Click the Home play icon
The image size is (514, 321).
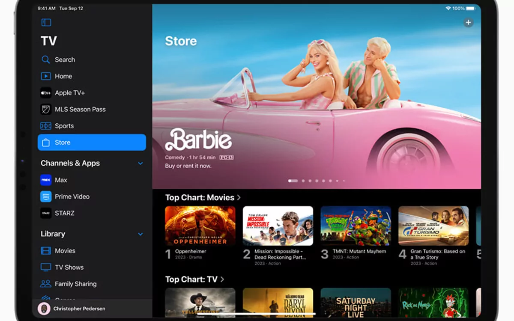(x=46, y=76)
